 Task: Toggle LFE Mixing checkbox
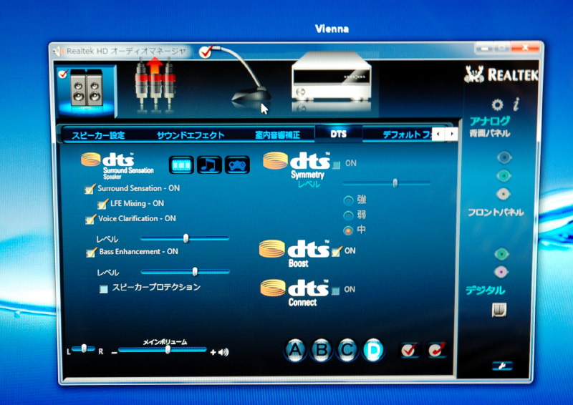102,204
